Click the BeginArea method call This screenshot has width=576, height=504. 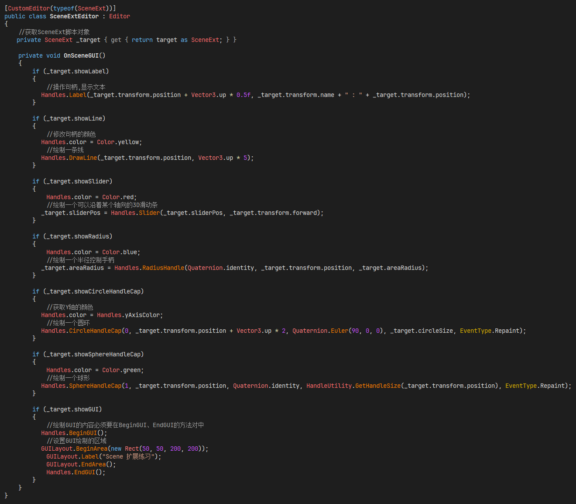tap(92, 449)
